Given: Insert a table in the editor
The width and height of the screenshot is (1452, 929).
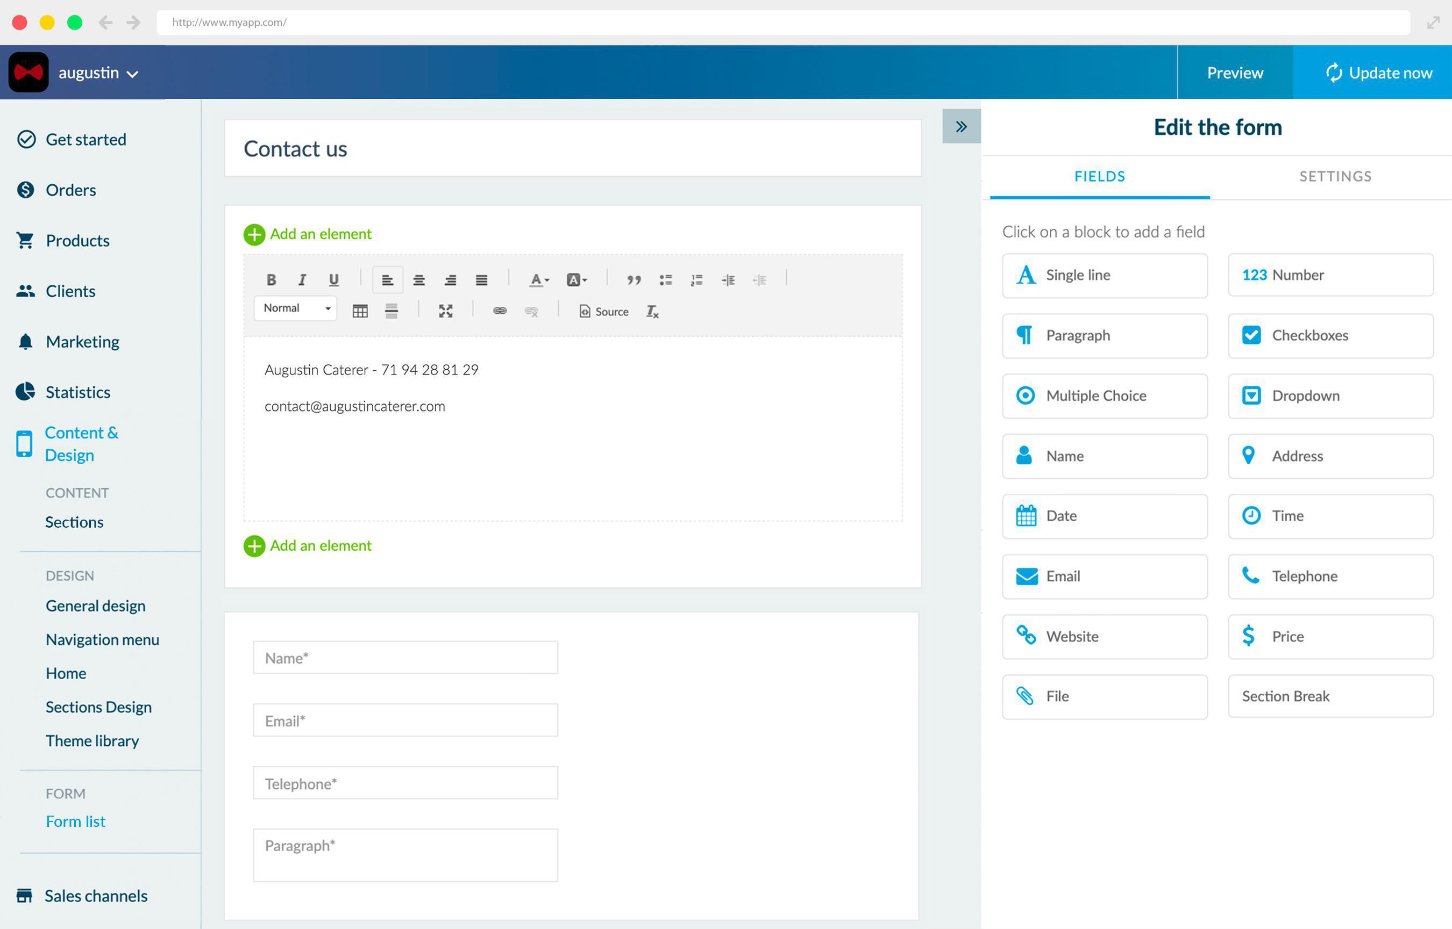Looking at the screenshot, I should 360,311.
